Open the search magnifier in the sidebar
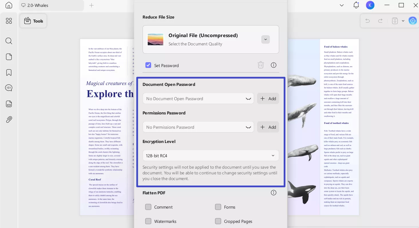Screen dimensions: 419x228 click(9, 41)
